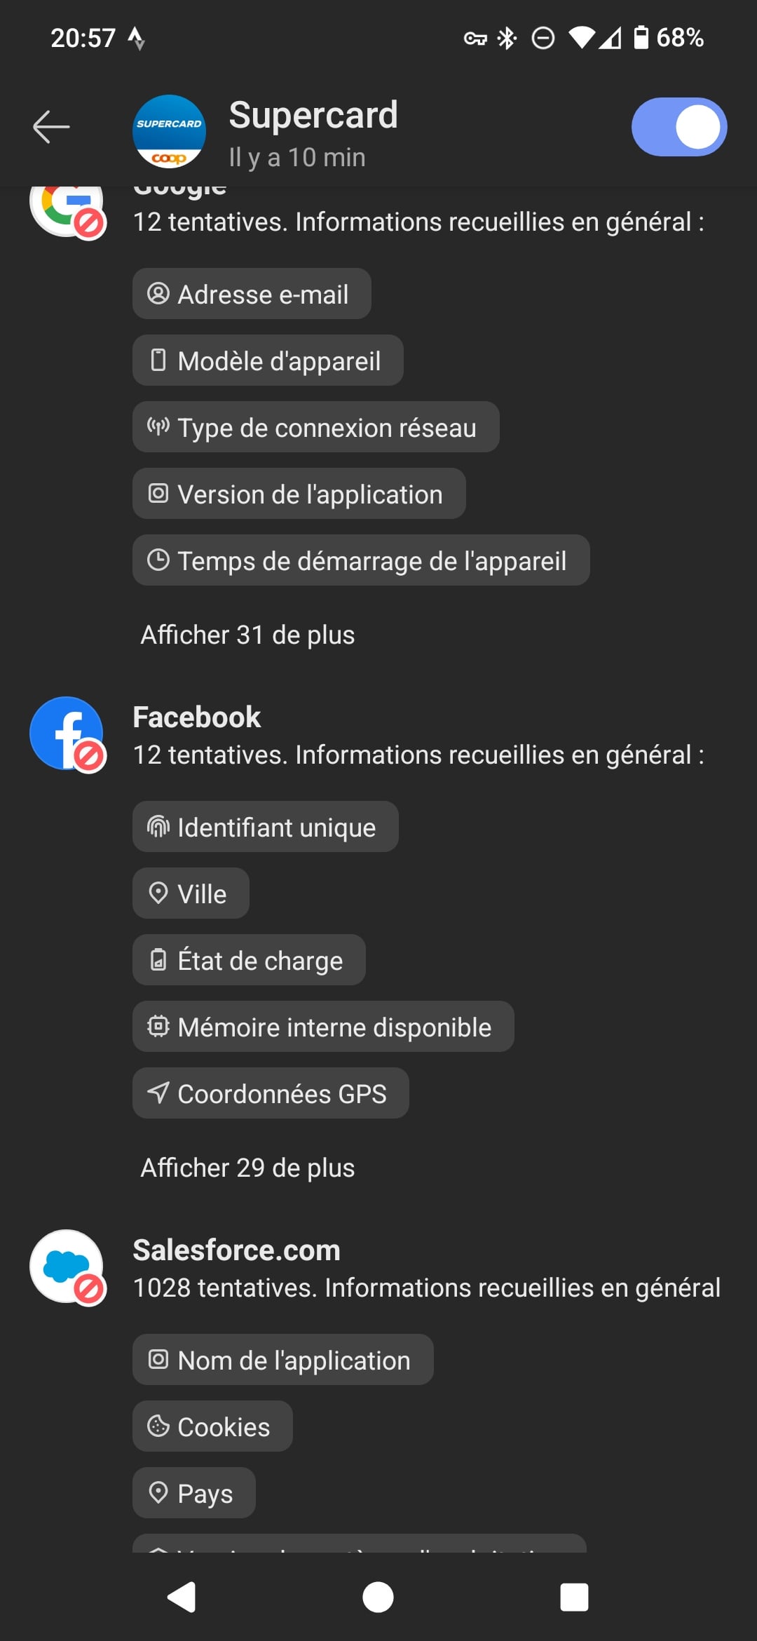Open the Salesforce.com tracker heading

coord(237,1250)
